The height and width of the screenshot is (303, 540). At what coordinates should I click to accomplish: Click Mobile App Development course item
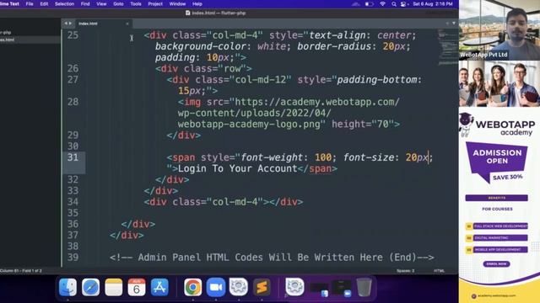pos(497,249)
